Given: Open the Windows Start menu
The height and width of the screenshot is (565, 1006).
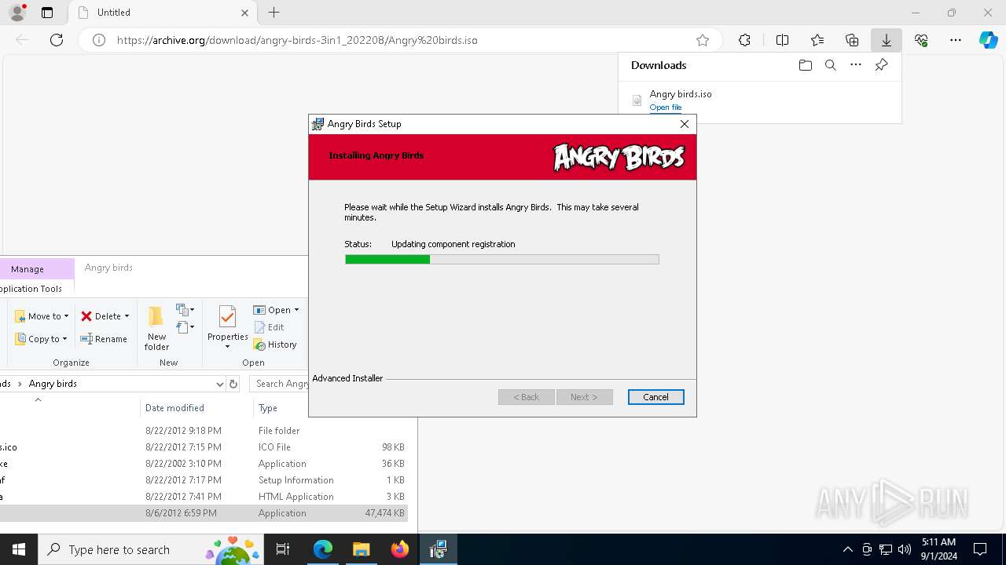Looking at the screenshot, I should (19, 549).
